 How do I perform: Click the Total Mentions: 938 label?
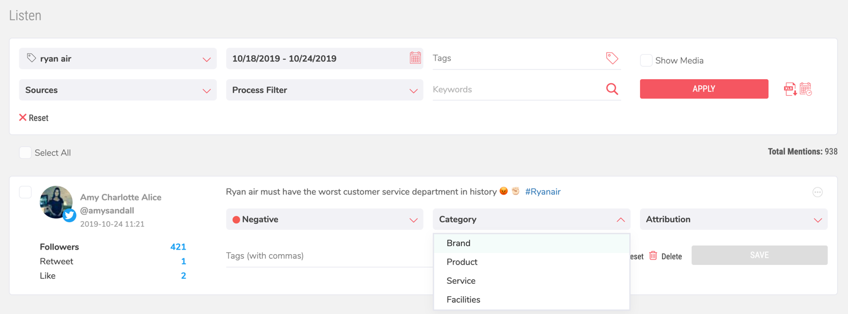[803, 152]
